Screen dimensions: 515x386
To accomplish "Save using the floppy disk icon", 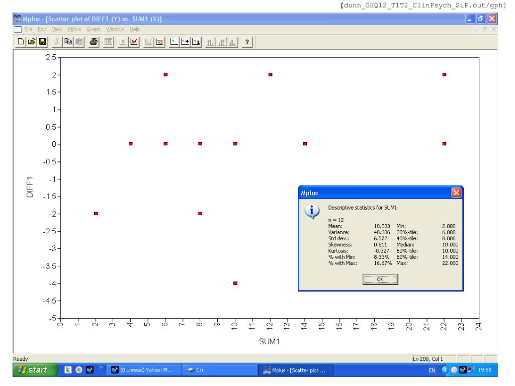I will (x=42, y=42).
